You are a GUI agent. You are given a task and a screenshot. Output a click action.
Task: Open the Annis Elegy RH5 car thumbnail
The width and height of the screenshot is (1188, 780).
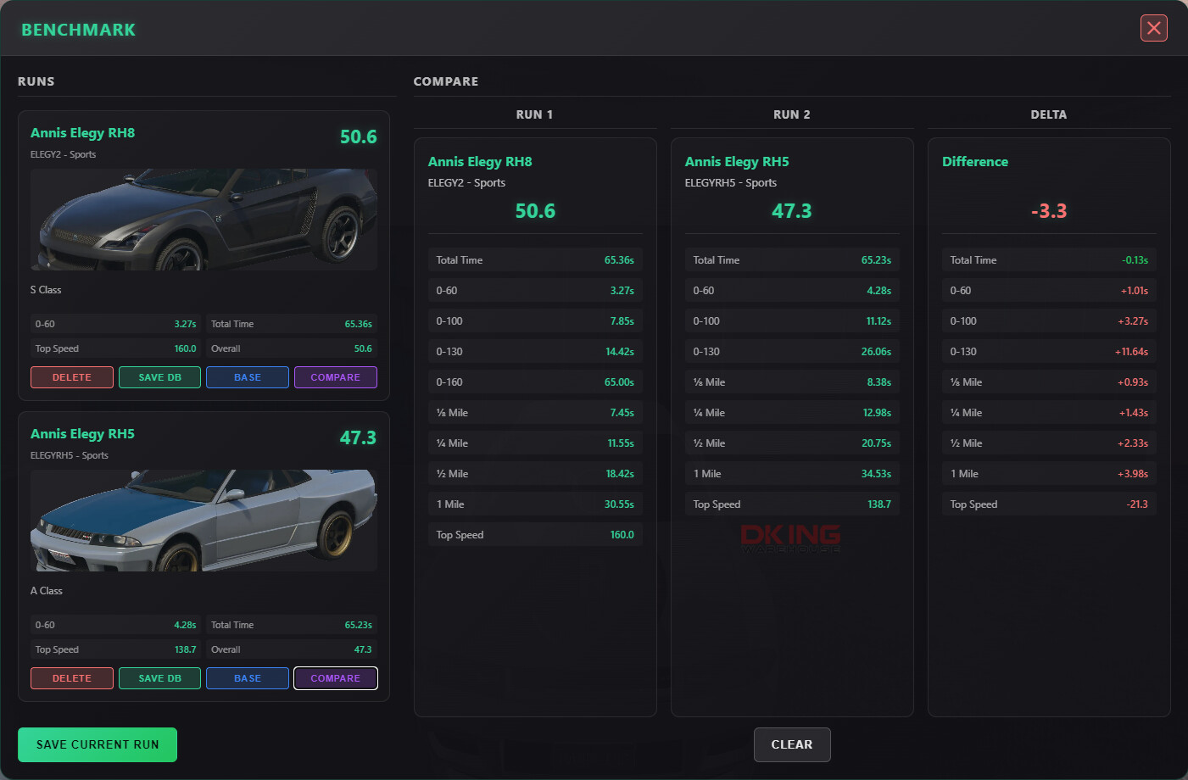(204, 521)
